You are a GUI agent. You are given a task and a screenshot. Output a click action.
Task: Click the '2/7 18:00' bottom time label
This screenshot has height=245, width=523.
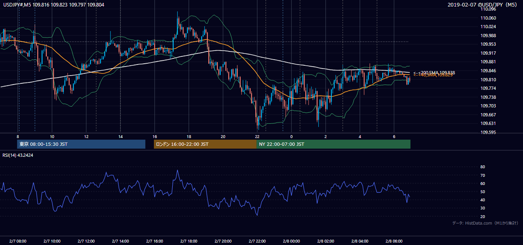coord(189,241)
